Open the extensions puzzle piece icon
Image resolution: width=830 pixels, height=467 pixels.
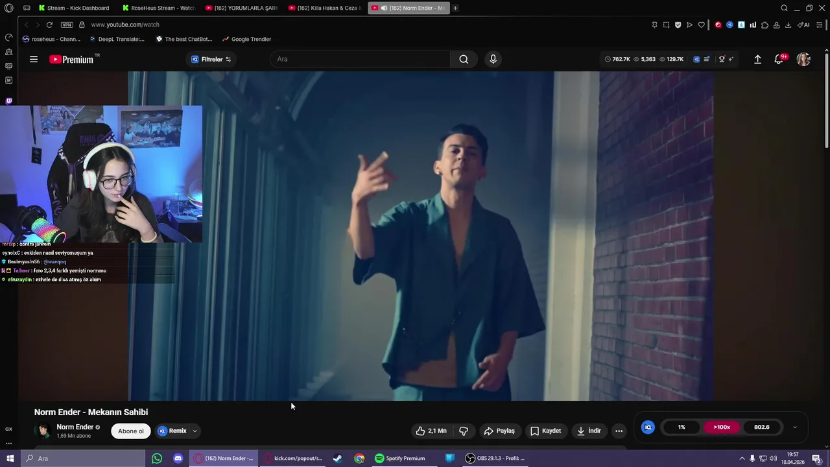click(x=765, y=25)
